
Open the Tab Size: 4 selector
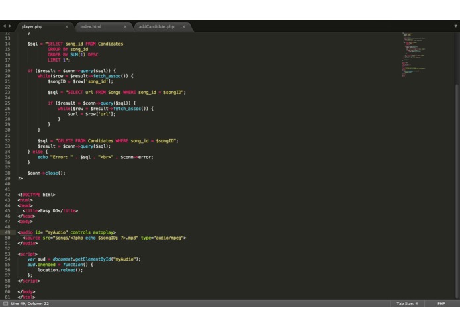407,304
